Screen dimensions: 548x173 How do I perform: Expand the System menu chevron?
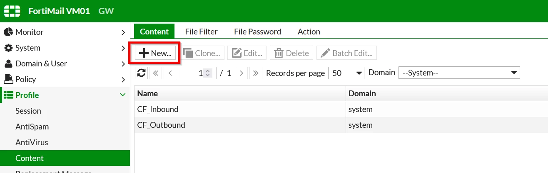(x=123, y=48)
